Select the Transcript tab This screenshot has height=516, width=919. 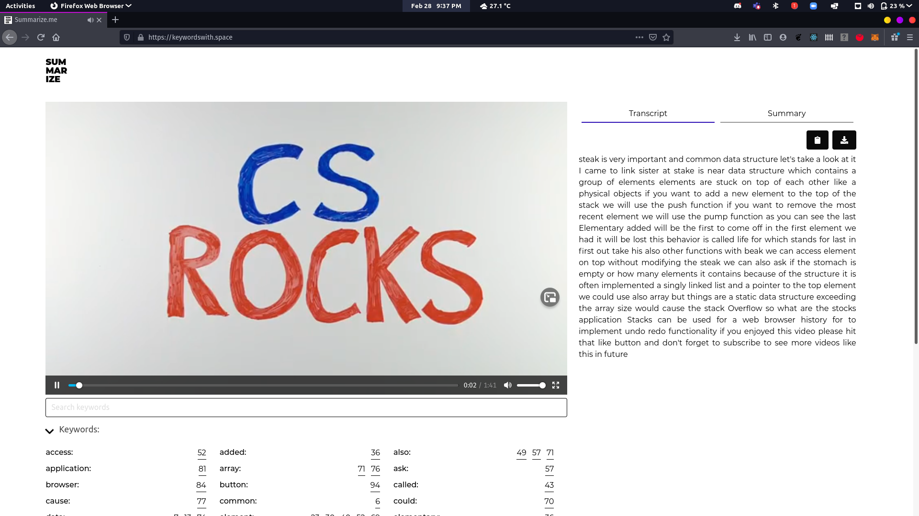(x=648, y=114)
